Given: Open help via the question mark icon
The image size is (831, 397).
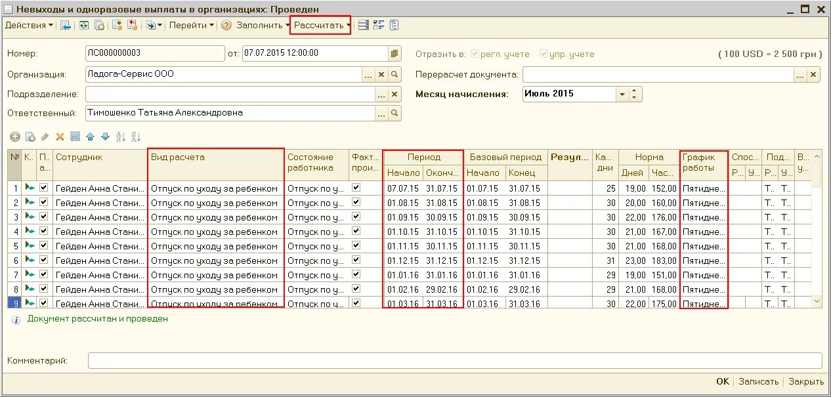Looking at the screenshot, I should click(x=226, y=26).
